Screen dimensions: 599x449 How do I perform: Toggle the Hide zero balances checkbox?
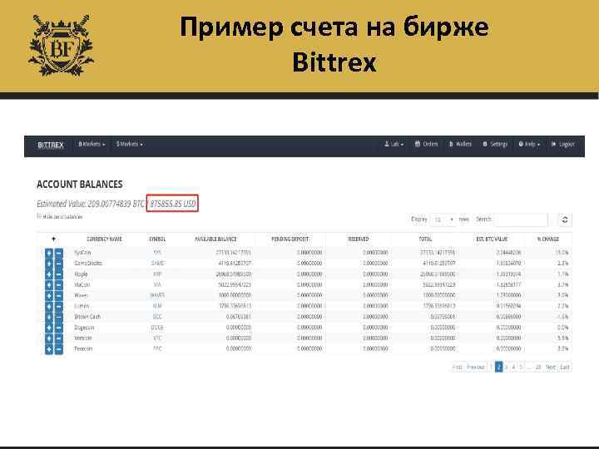(38, 216)
